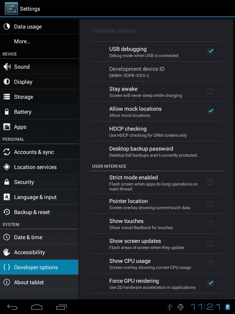Image resolution: width=235 pixels, height=314 pixels.
Task: Tap the Android back arrow button
Action: pyautogui.click(x=12, y=307)
